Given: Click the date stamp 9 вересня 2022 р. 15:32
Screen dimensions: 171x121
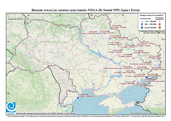Looking at the screenshot, I should [x=18, y=19].
